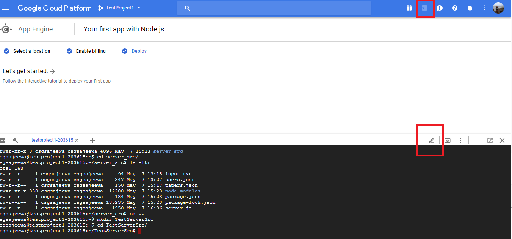This screenshot has width=512, height=239.
Task: Open the Cloud Shell three-dot more menu
Action: tap(460, 141)
